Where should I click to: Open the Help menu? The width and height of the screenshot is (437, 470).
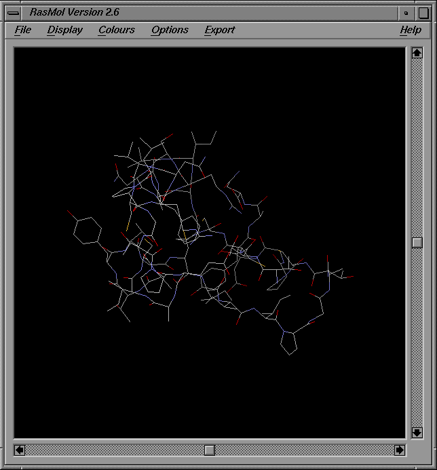pyautogui.click(x=410, y=30)
